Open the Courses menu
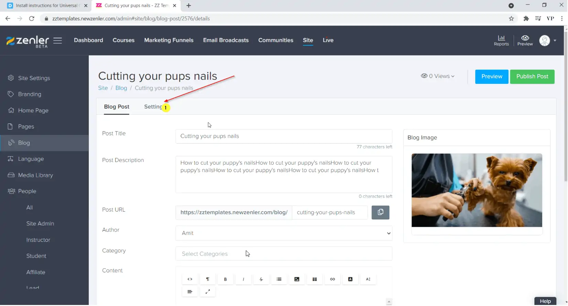Image resolution: width=568 pixels, height=306 pixels. (124, 40)
